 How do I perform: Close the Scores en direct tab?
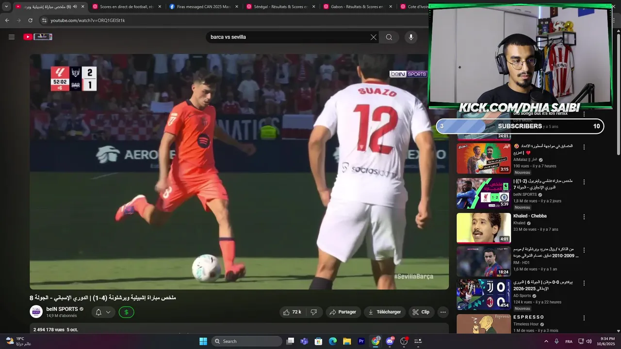[160, 7]
